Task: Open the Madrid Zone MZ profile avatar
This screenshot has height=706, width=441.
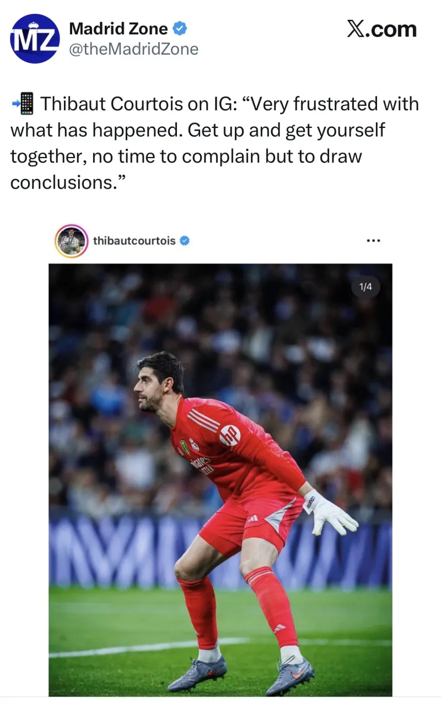Action: pyautogui.click(x=35, y=39)
